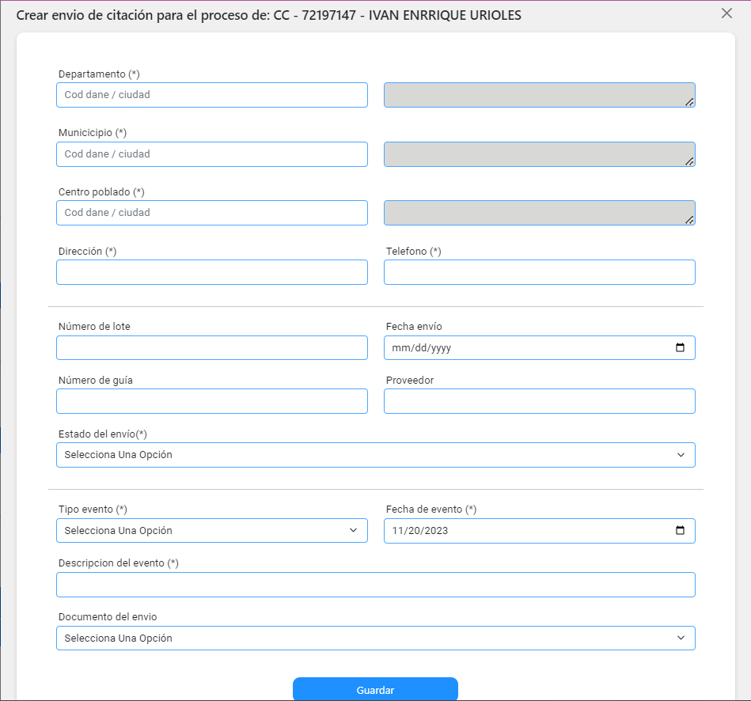Focus the Dirección text field

coord(212,272)
